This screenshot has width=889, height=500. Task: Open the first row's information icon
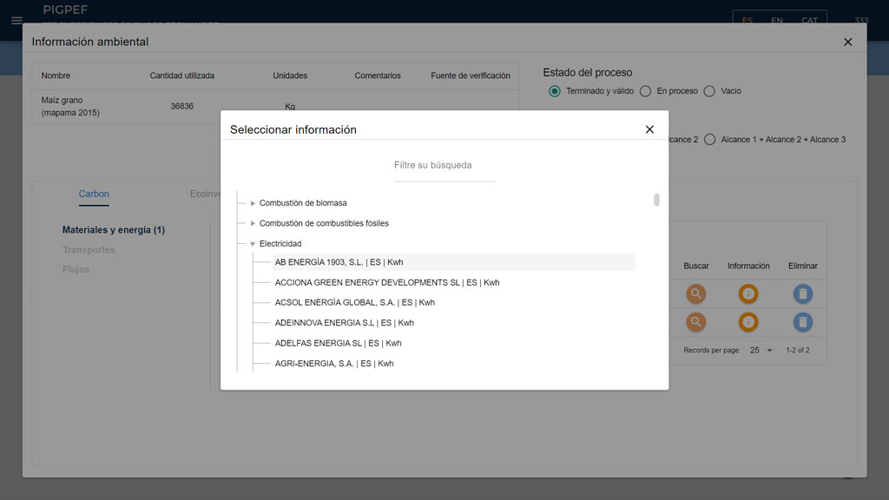click(x=747, y=293)
